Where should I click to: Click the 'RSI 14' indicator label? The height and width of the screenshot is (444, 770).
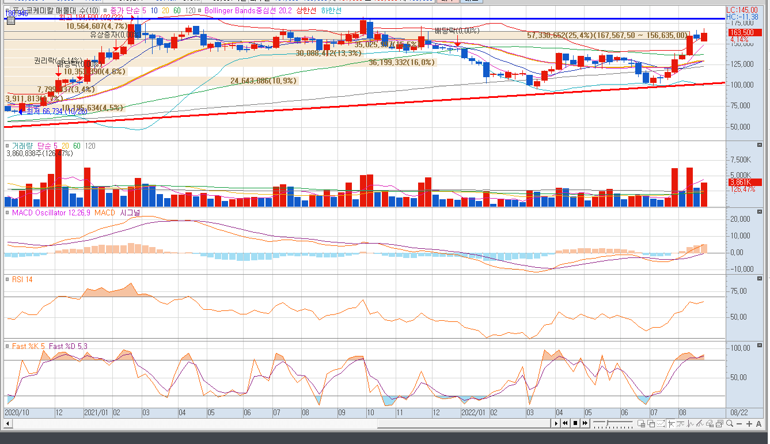point(22,279)
